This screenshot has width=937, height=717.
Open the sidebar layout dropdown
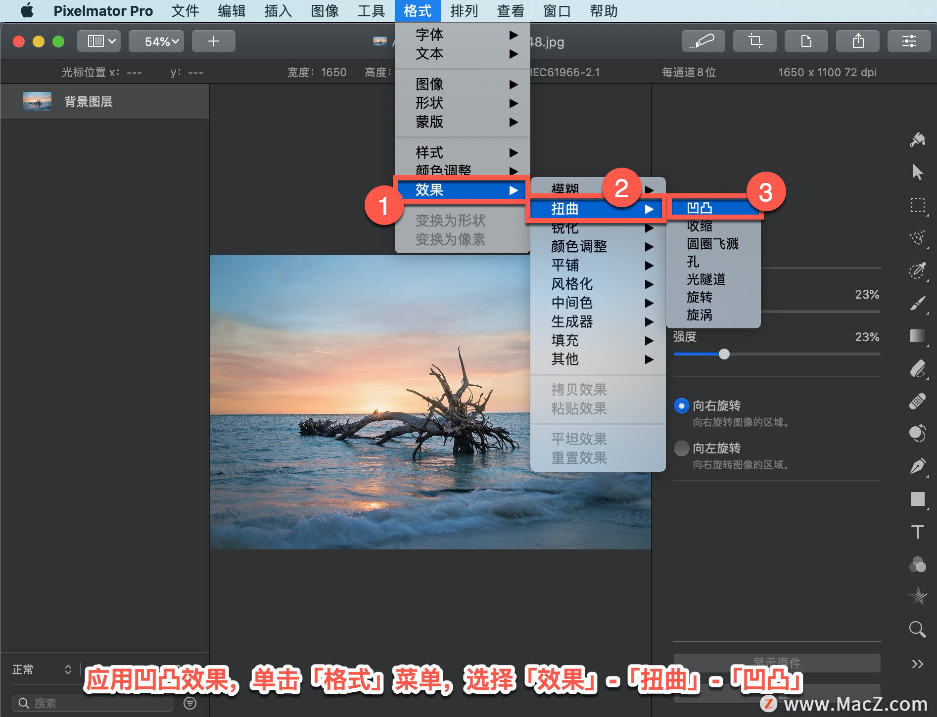point(99,41)
